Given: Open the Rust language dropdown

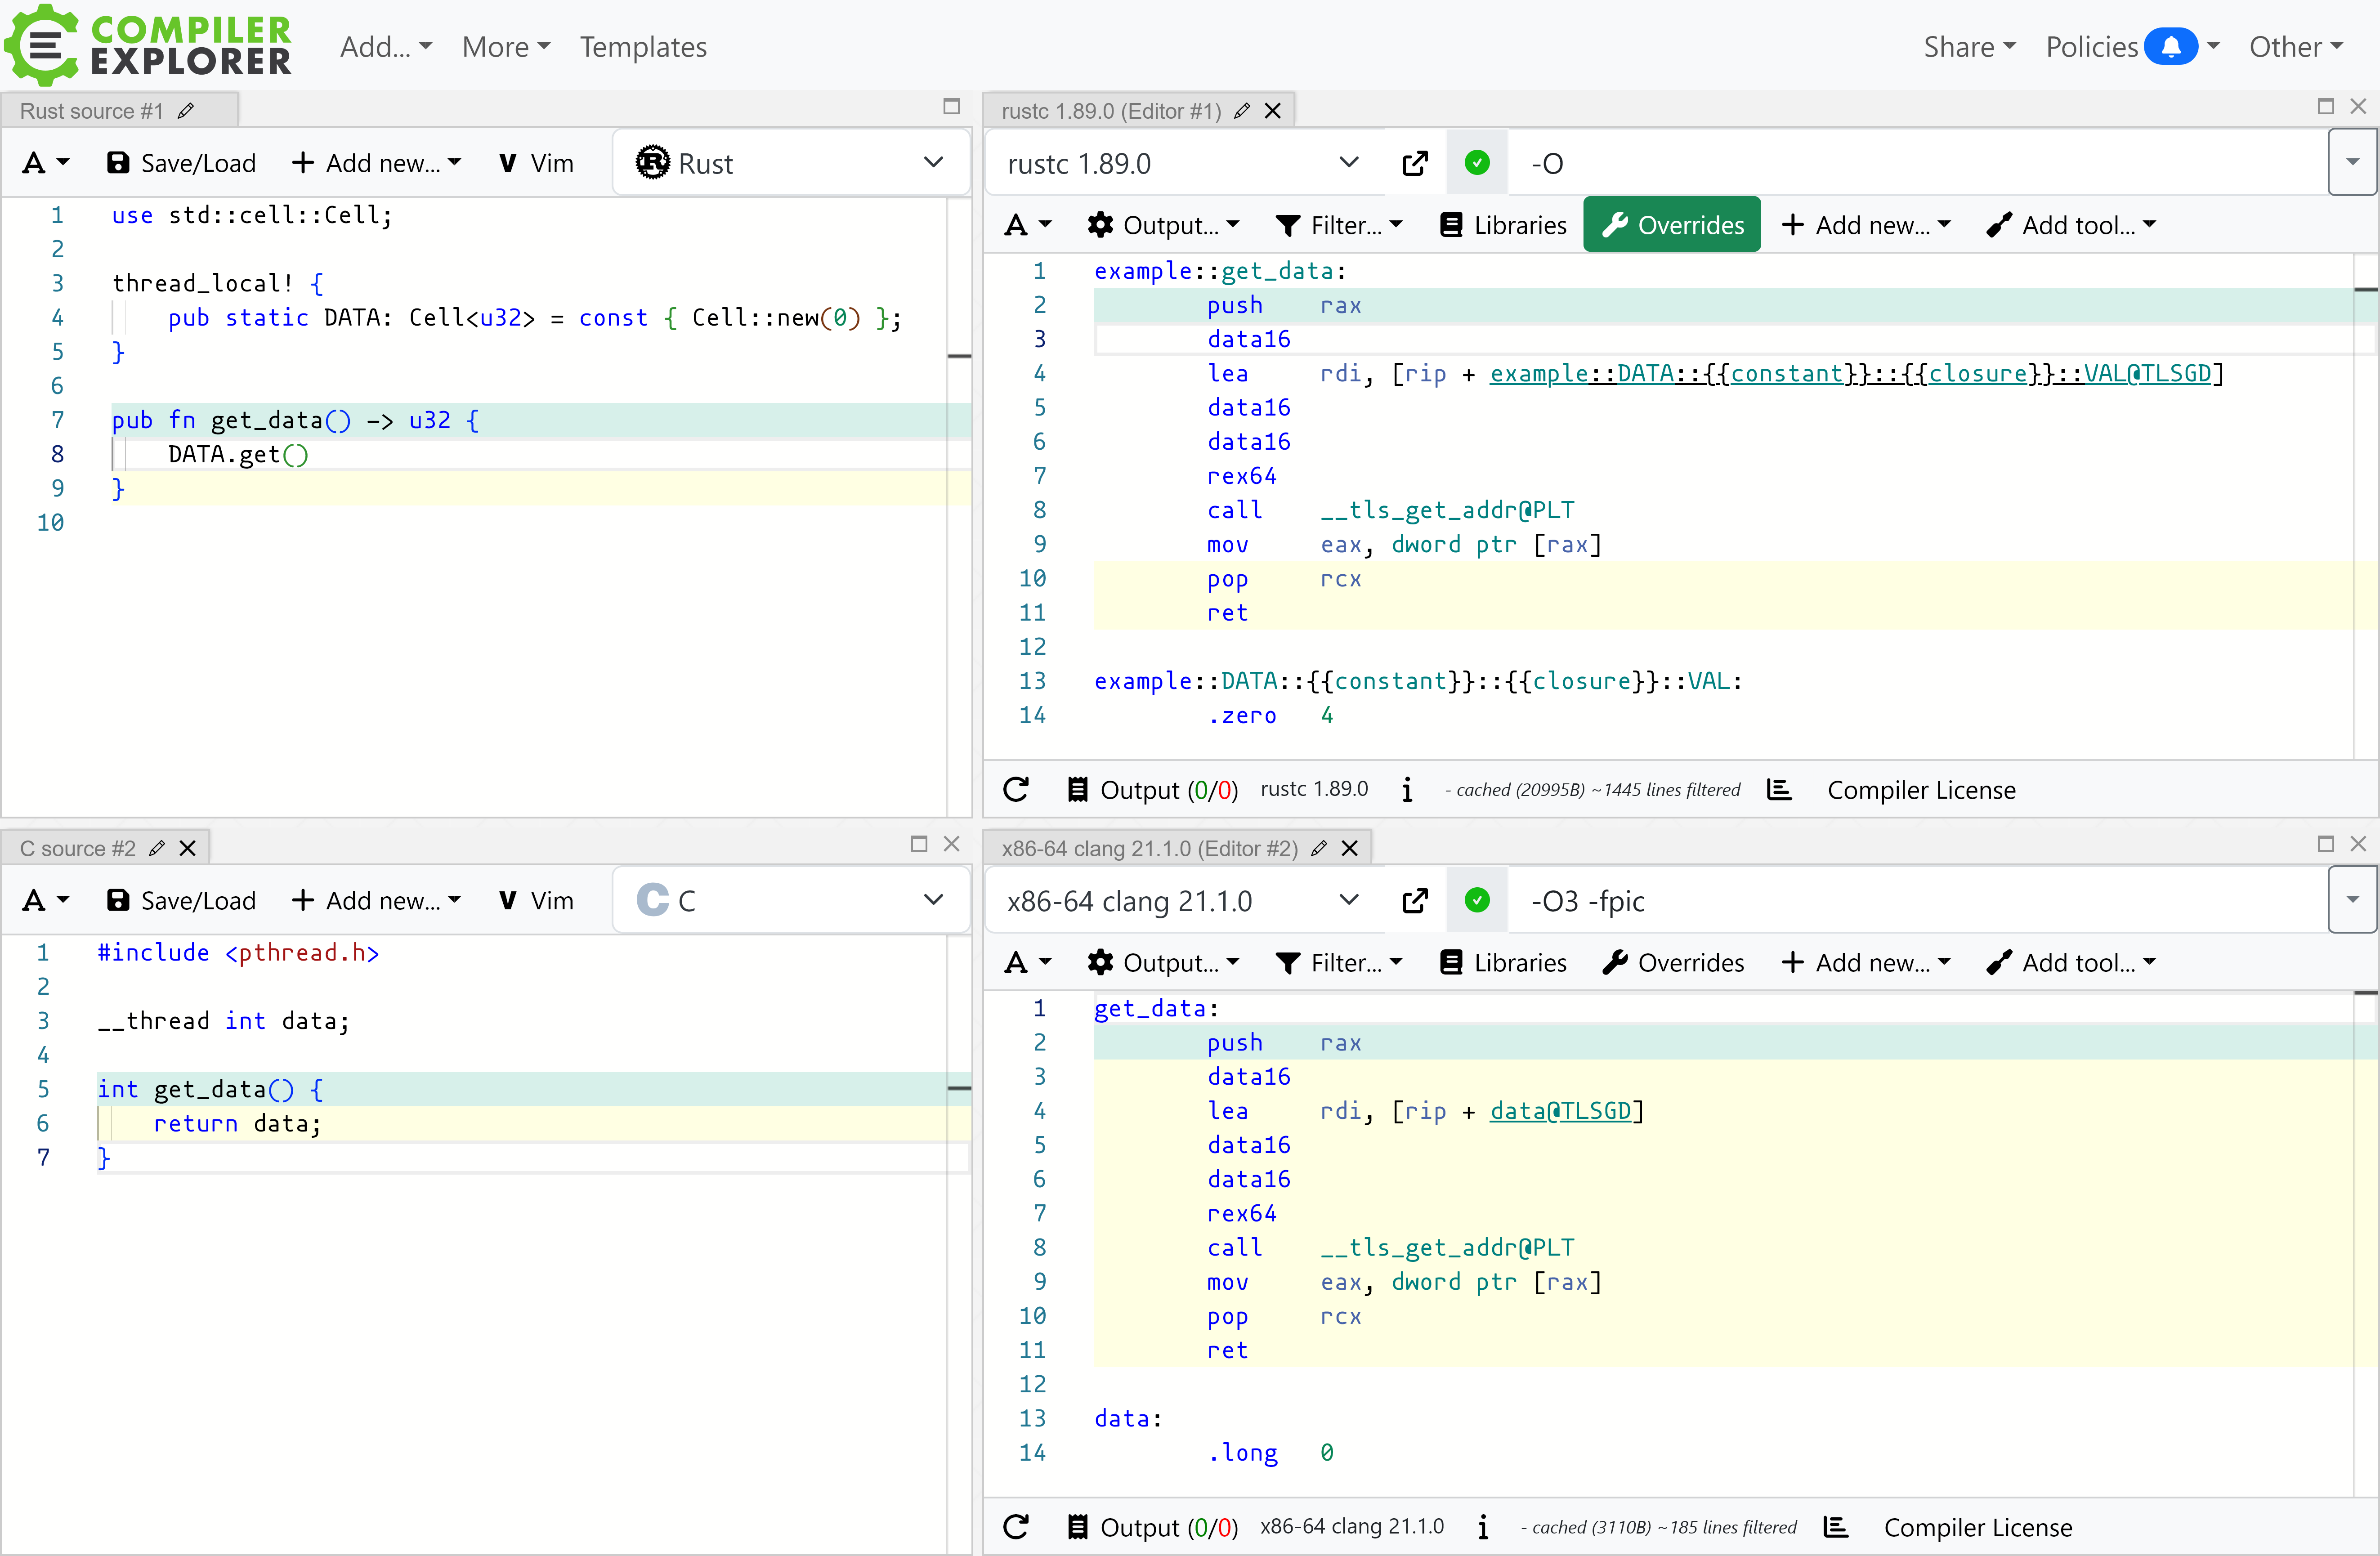Looking at the screenshot, I should [x=790, y=163].
